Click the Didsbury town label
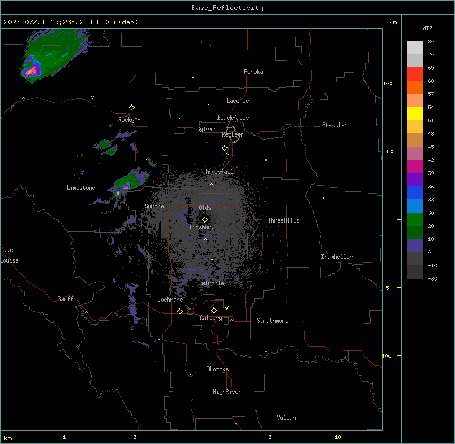Viewport: 455px width, 444px height. (202, 227)
